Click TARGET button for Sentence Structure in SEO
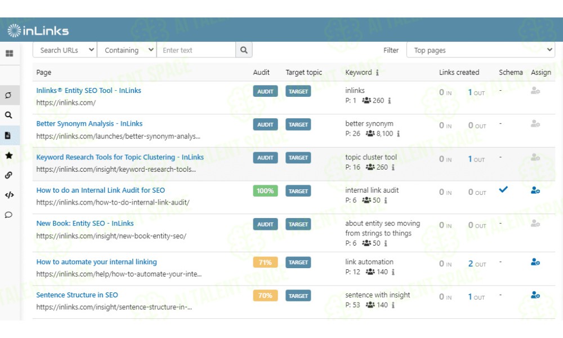 coord(298,296)
